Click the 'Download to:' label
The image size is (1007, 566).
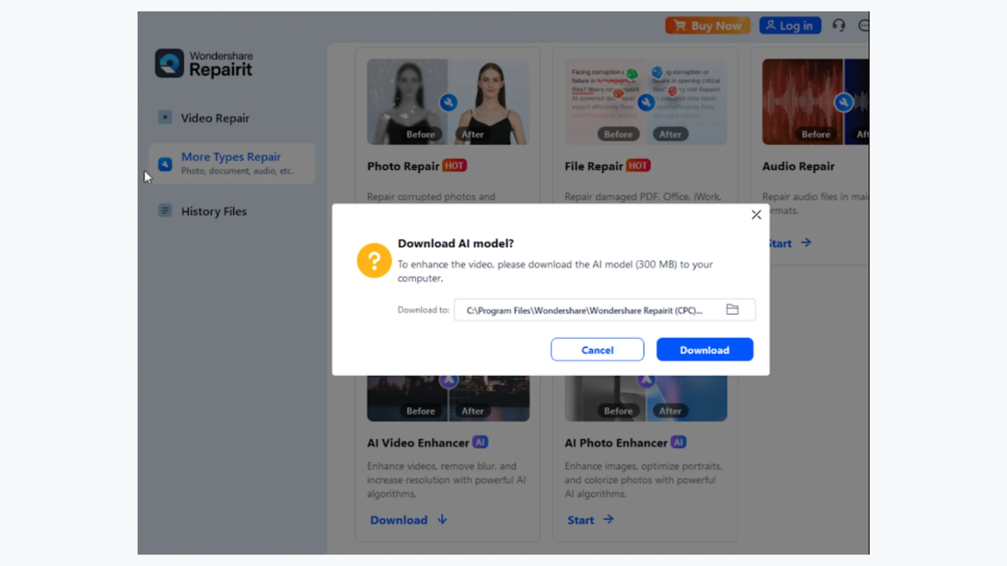point(423,310)
